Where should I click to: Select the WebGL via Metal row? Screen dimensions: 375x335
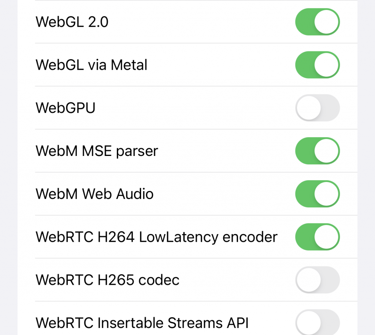pyautogui.click(x=92, y=65)
